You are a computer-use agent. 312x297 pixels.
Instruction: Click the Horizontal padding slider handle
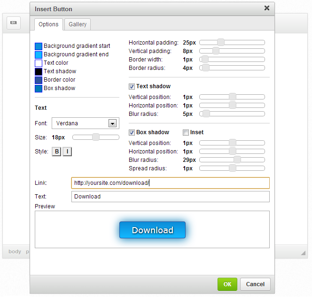click(x=220, y=42)
